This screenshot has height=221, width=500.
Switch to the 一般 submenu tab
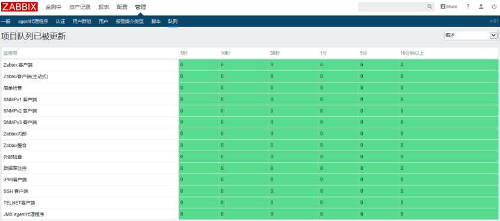(x=5, y=22)
